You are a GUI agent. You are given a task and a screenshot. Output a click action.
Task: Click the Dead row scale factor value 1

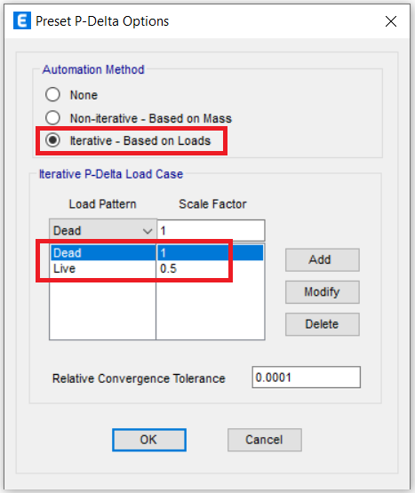[163, 253]
